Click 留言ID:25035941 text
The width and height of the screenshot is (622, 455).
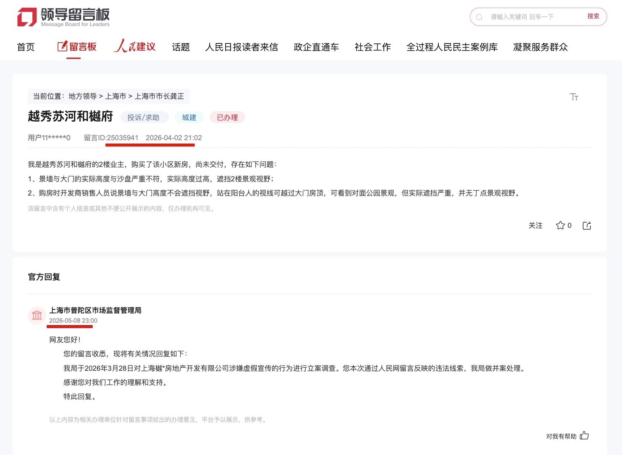[x=111, y=138]
